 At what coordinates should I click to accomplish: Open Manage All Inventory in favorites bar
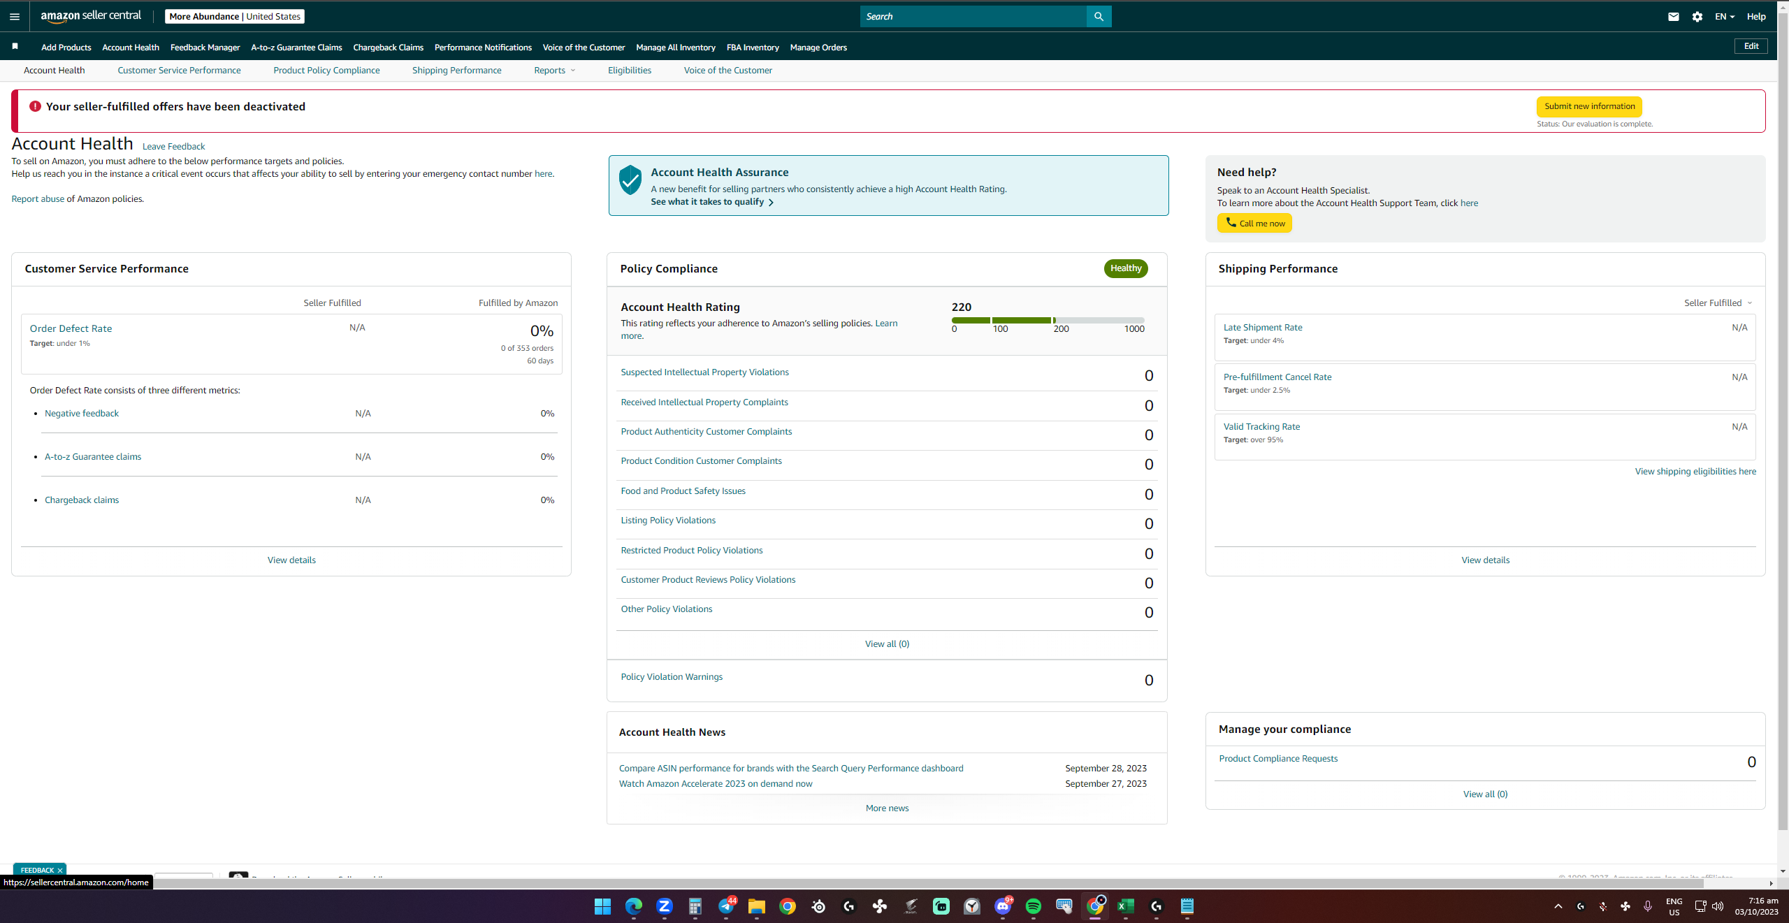(676, 48)
